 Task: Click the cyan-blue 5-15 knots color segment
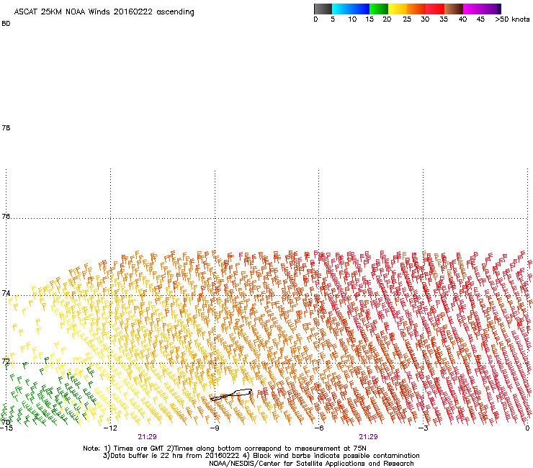point(351,9)
